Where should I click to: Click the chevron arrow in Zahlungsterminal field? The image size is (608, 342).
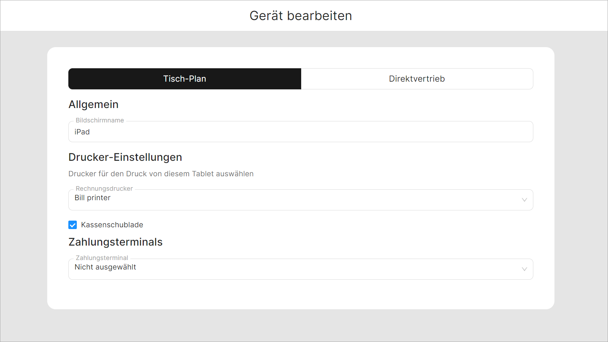[x=524, y=269]
